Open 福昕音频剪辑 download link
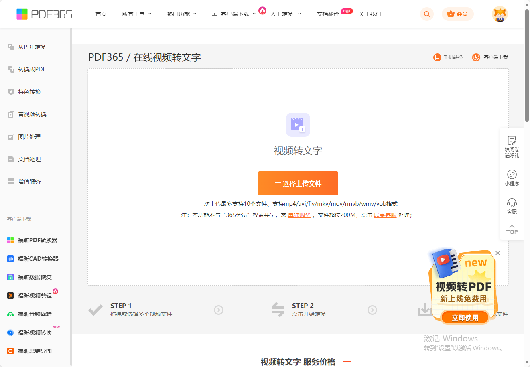Screen dimensions: 530x367 [30, 314]
